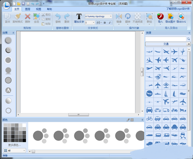Open the 帮助 help tab
The width and height of the screenshot is (193, 159).
coord(49,9)
